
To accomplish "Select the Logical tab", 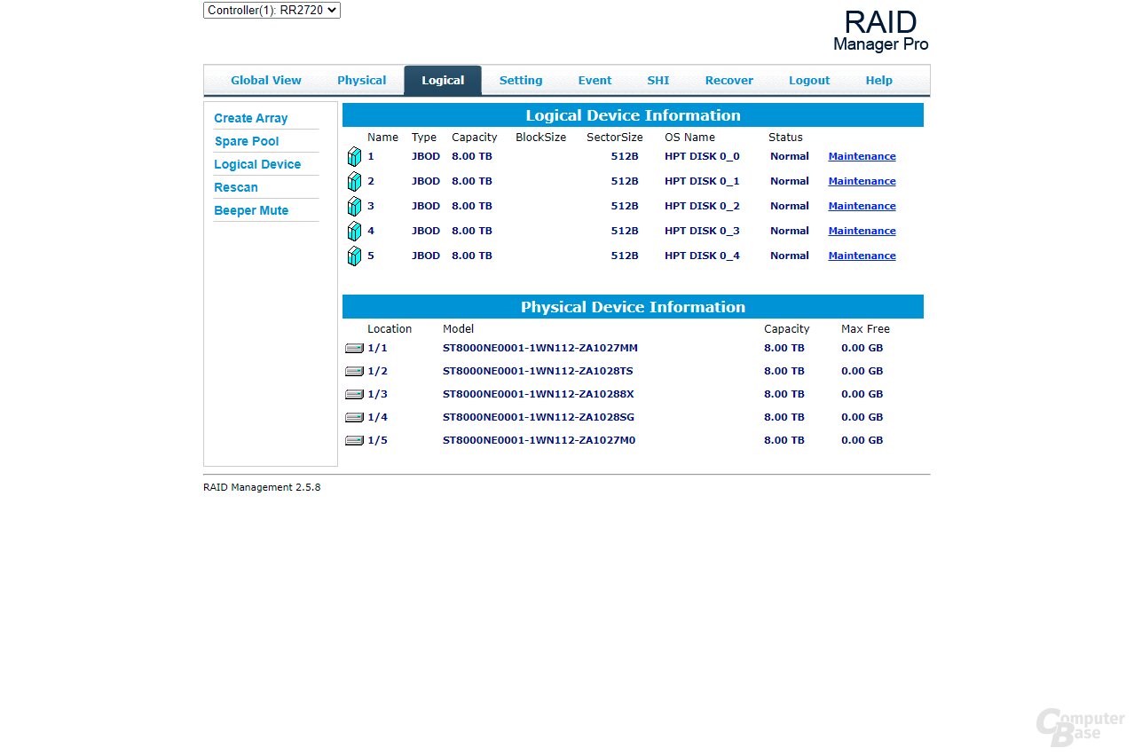I will tap(443, 81).
